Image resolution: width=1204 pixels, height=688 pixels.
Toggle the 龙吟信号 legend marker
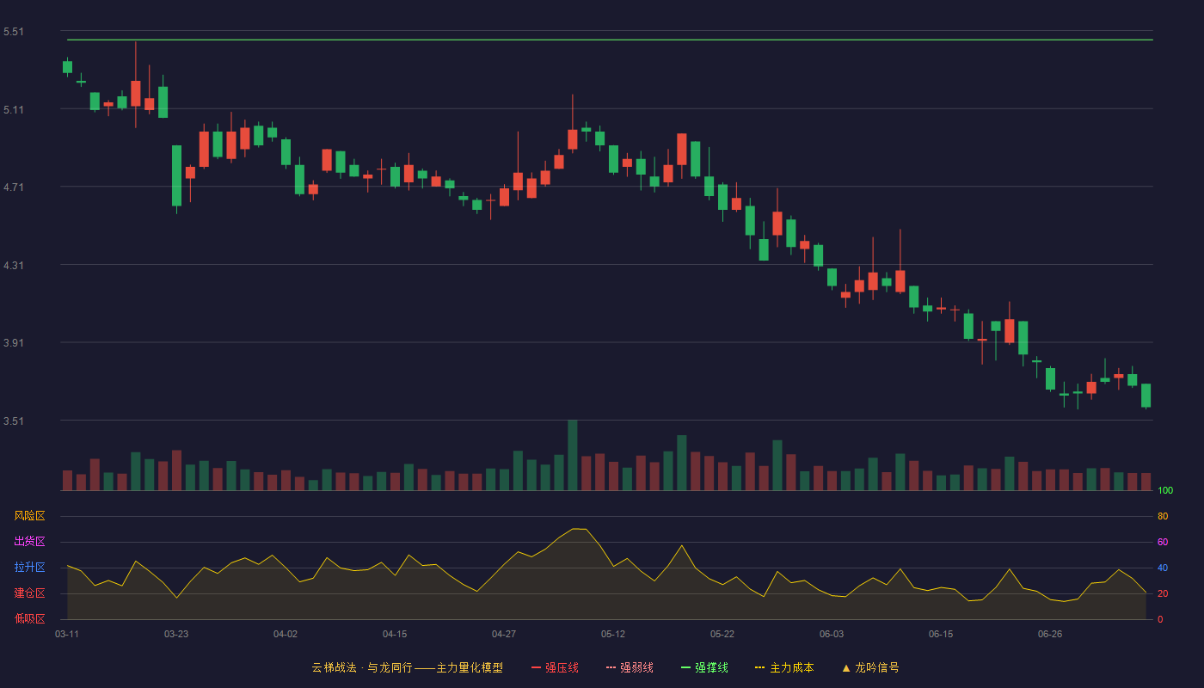[870, 667]
